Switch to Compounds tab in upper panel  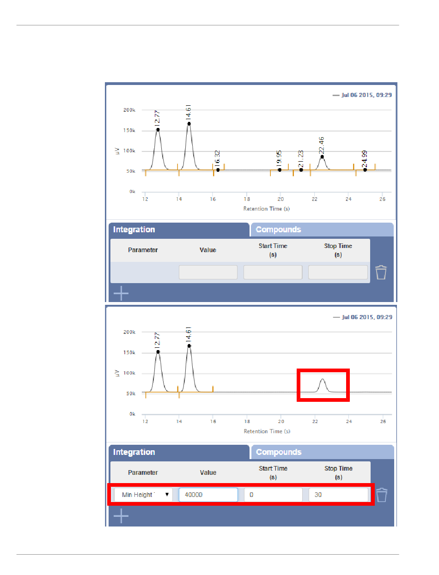(x=322, y=230)
